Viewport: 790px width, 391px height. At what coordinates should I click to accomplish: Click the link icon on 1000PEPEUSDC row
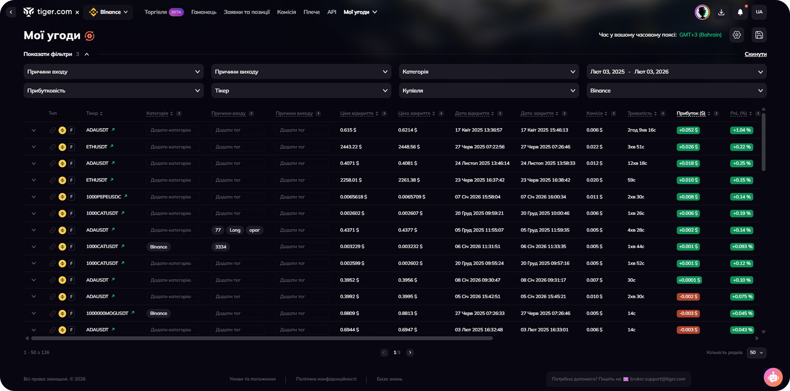click(52, 197)
